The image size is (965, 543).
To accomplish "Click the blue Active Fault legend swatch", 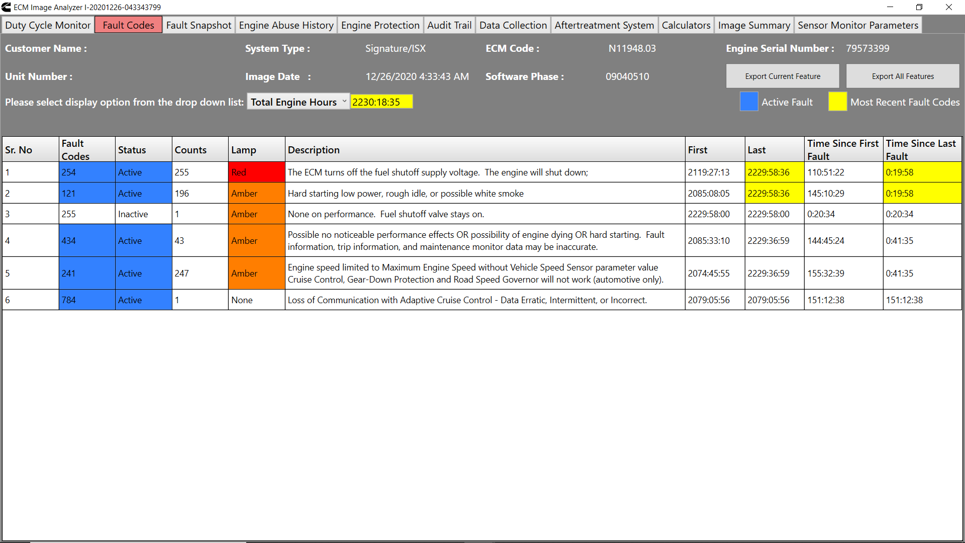I will (x=748, y=101).
